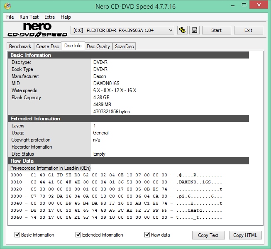
Task: Click the drive options icon beside the drive selector
Action: point(182,30)
